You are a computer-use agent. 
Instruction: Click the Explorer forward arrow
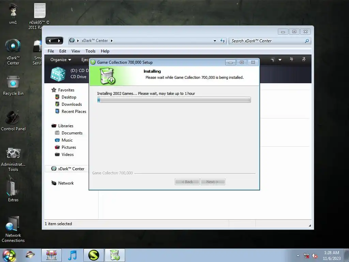click(59, 41)
